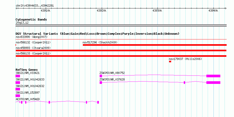Click the ZSWIM3|NM_080752 gene label

pos(112,73)
